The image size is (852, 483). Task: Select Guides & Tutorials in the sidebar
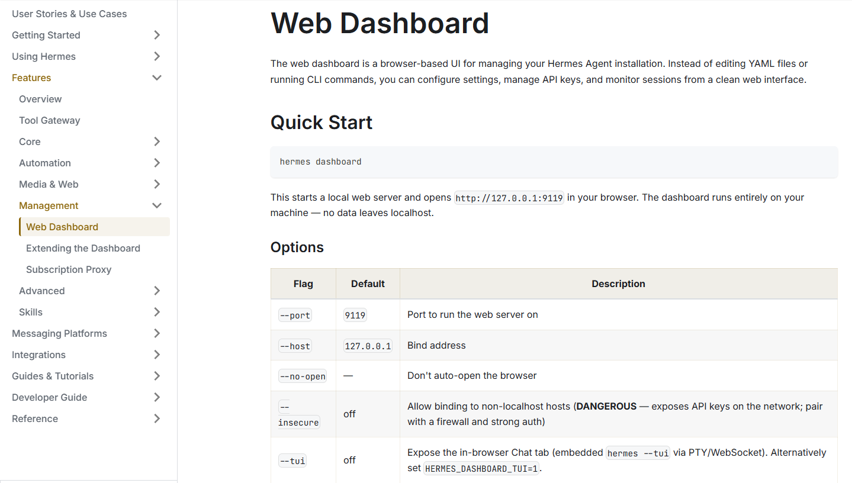(x=53, y=376)
